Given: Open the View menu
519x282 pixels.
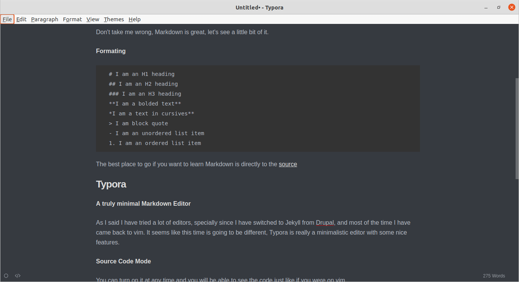Looking at the screenshot, I should [x=93, y=19].
